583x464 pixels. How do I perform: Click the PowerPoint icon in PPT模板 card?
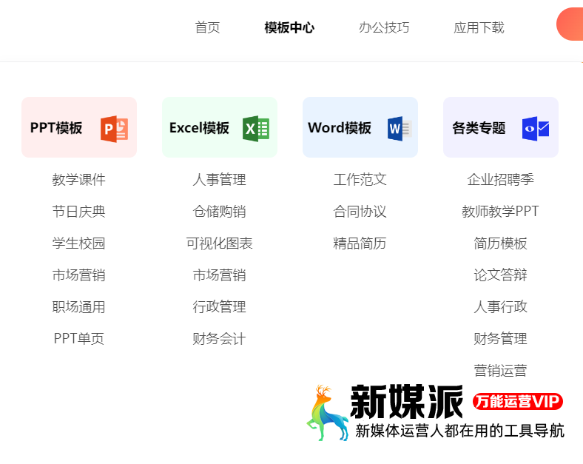[x=114, y=129]
